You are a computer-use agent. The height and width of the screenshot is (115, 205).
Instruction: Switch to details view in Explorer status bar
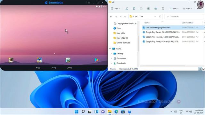(x=200, y=69)
